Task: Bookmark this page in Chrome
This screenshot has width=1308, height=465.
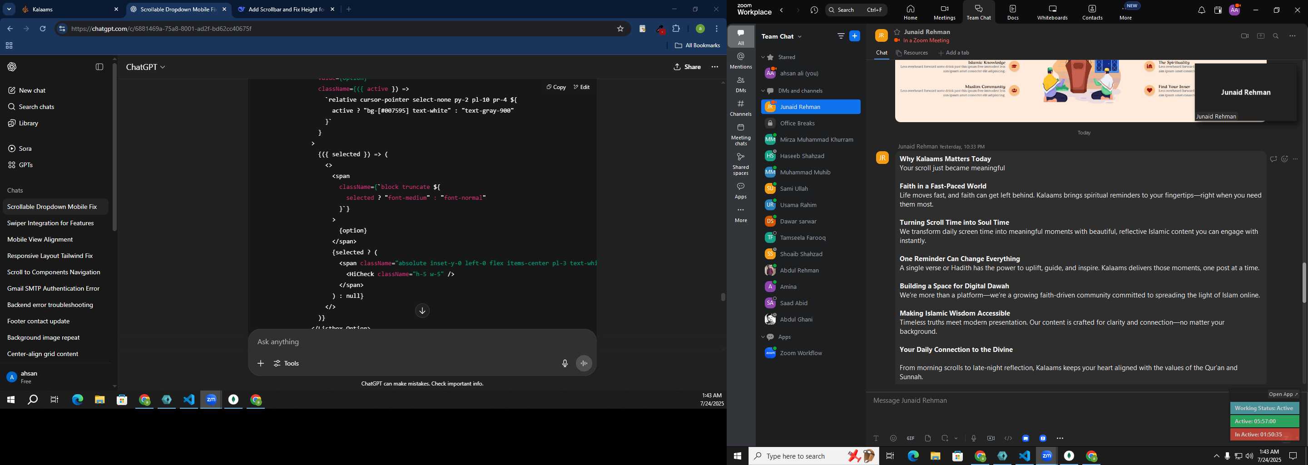Action: pyautogui.click(x=620, y=29)
